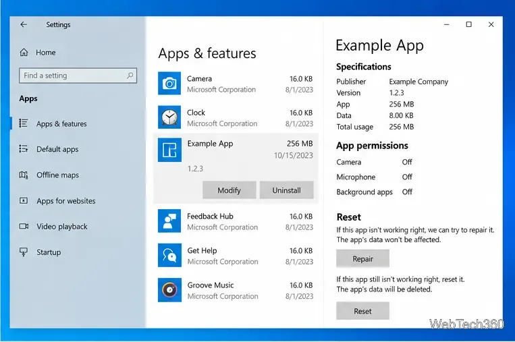
Task: Click the search magnifier icon
Action: point(130,76)
